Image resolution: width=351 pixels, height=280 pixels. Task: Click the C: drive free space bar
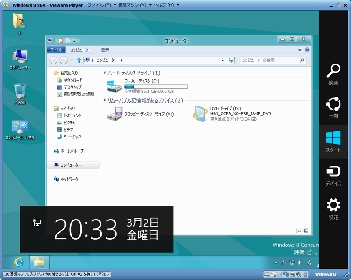click(156, 86)
